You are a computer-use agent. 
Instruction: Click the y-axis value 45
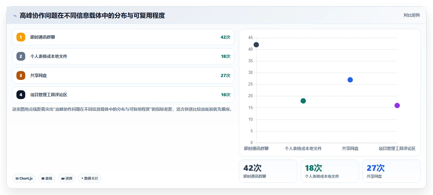[251, 38]
